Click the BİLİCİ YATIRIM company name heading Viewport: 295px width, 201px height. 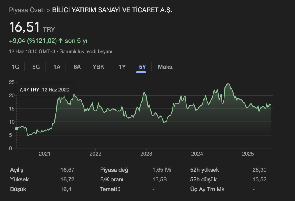click(x=112, y=10)
